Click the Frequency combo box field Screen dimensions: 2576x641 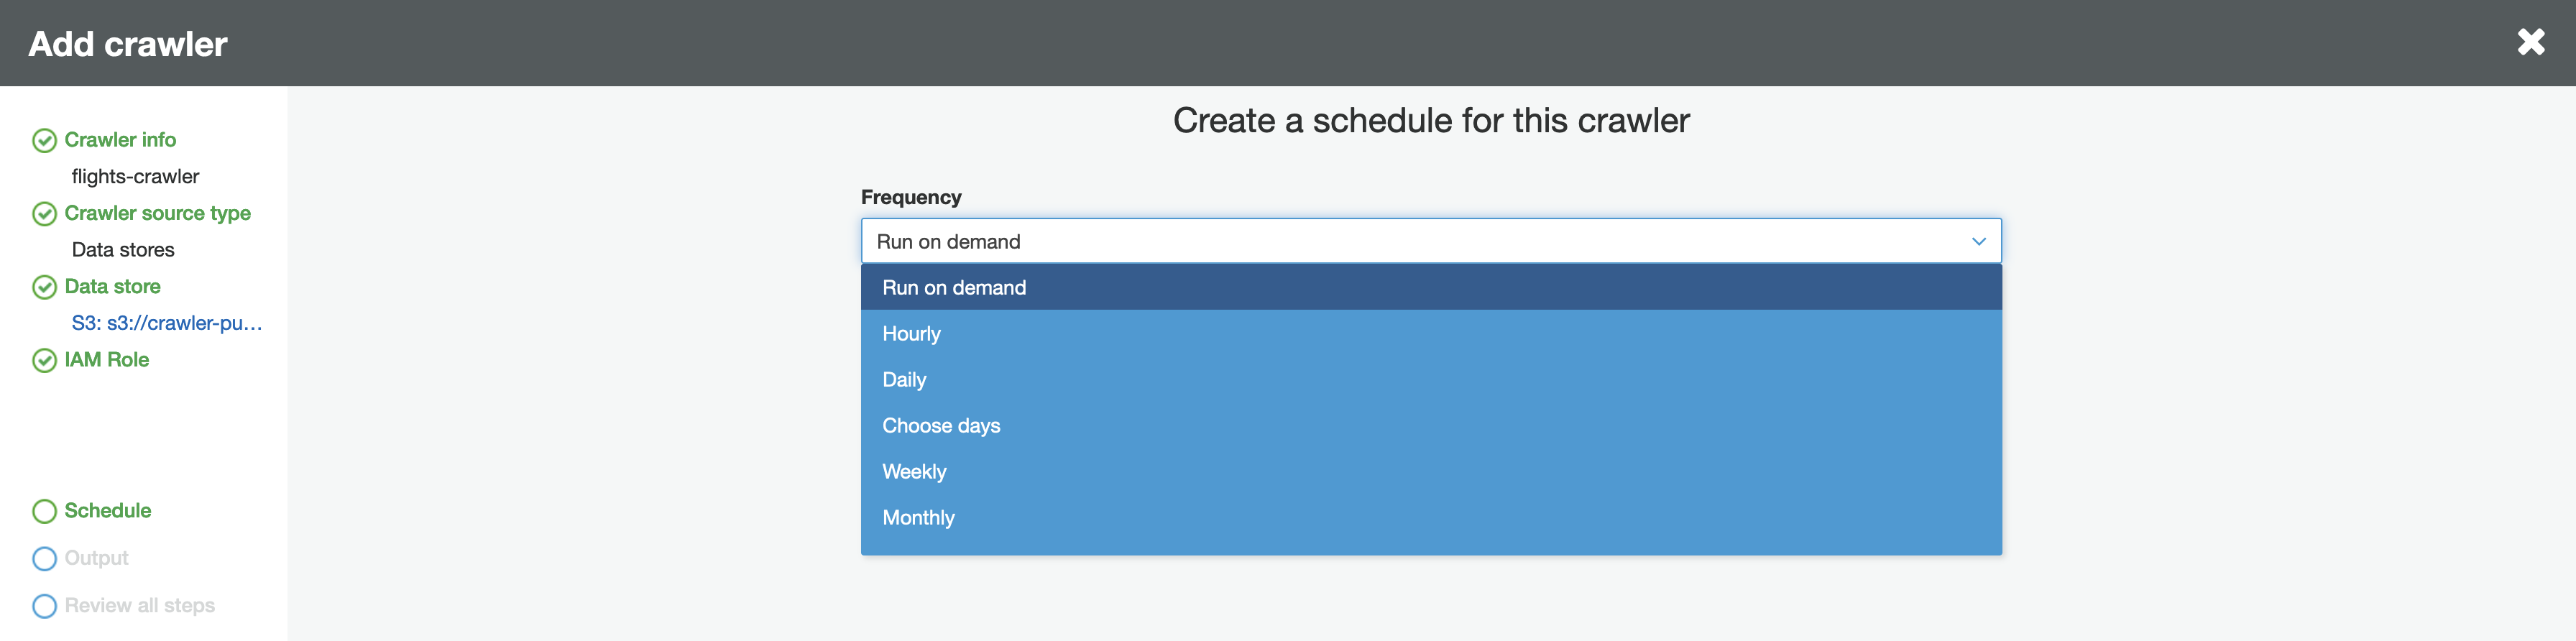(1400, 241)
